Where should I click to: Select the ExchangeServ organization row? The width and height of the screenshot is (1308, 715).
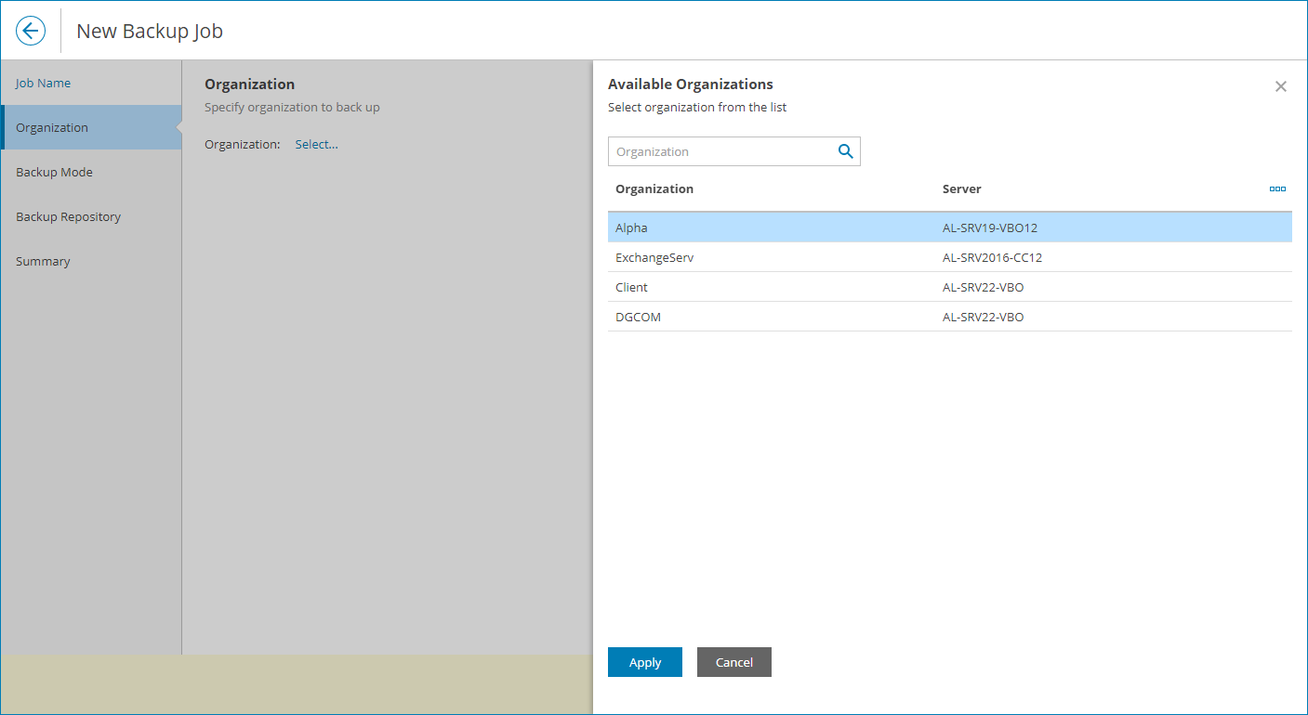click(654, 257)
